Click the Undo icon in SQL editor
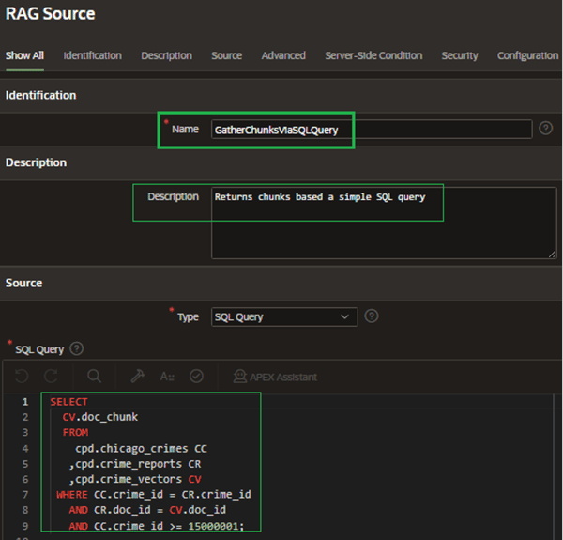The width and height of the screenshot is (563, 540). [x=23, y=377]
